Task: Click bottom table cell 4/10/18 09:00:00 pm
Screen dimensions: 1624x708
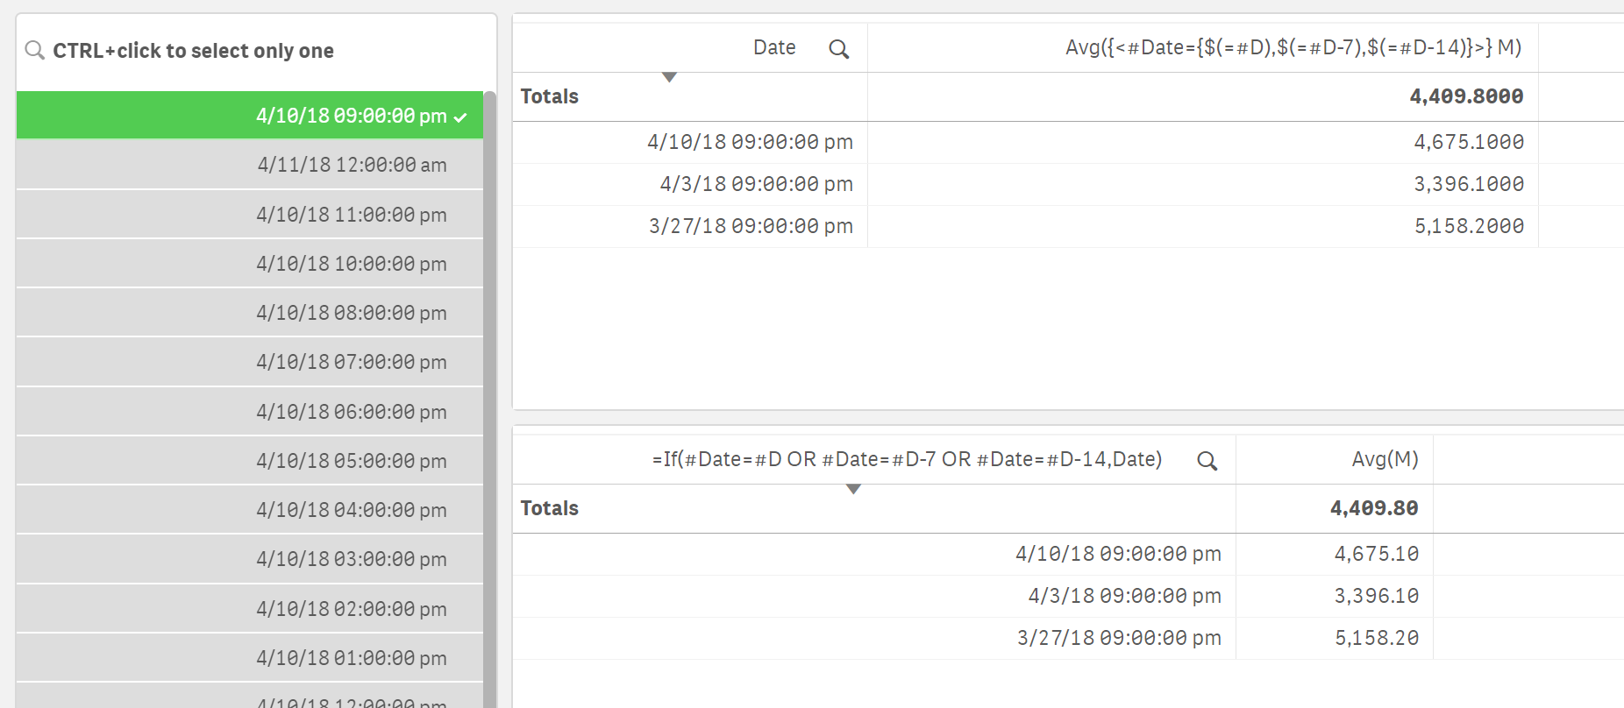Action: click(1118, 554)
